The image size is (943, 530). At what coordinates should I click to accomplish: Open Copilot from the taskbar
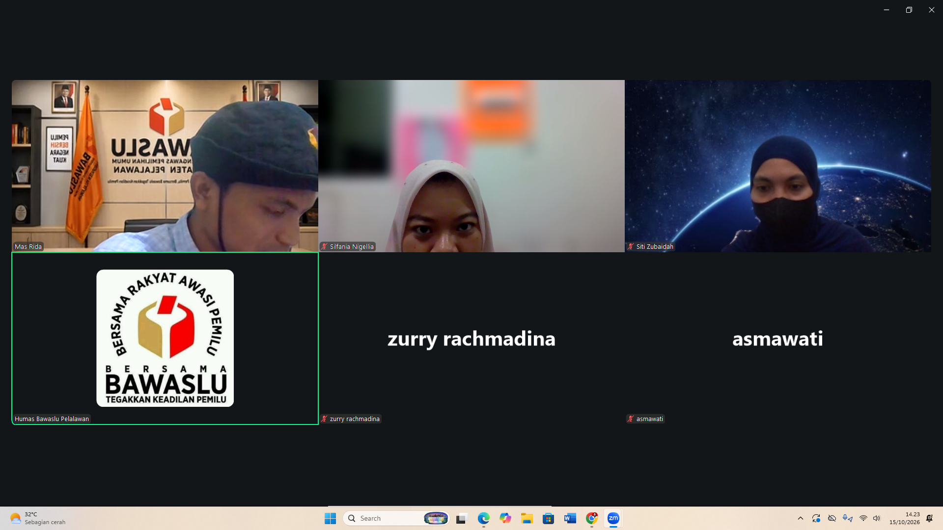pyautogui.click(x=505, y=518)
